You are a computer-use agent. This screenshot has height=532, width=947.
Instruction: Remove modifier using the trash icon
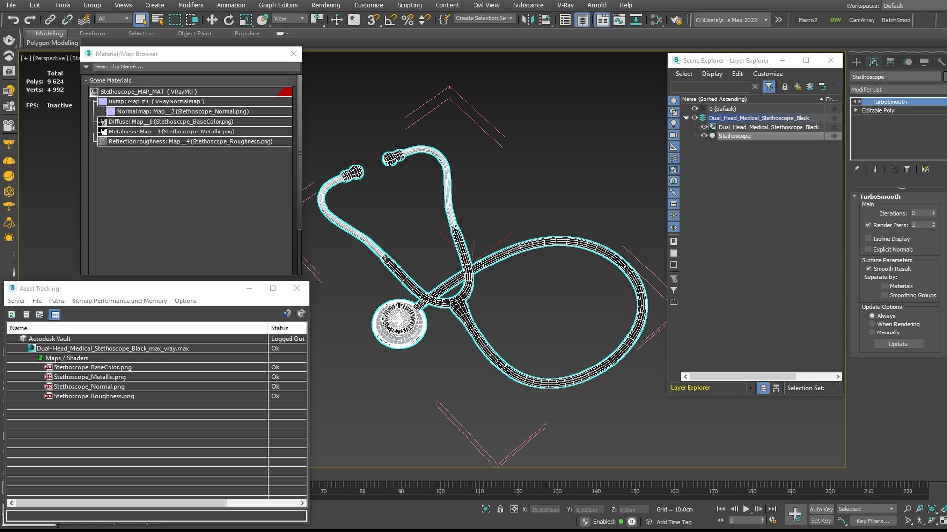point(907,169)
